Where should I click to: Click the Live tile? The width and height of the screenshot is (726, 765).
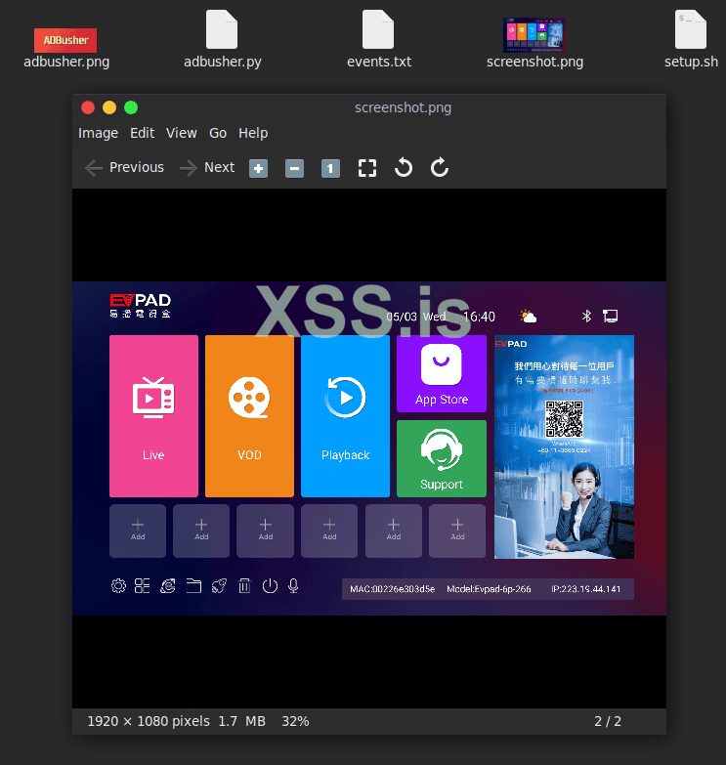[x=153, y=415]
